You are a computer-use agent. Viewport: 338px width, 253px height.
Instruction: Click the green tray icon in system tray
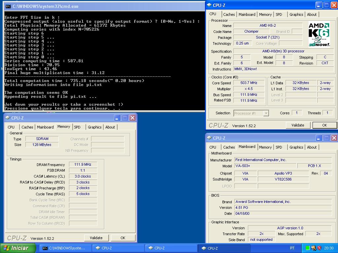click(308, 248)
